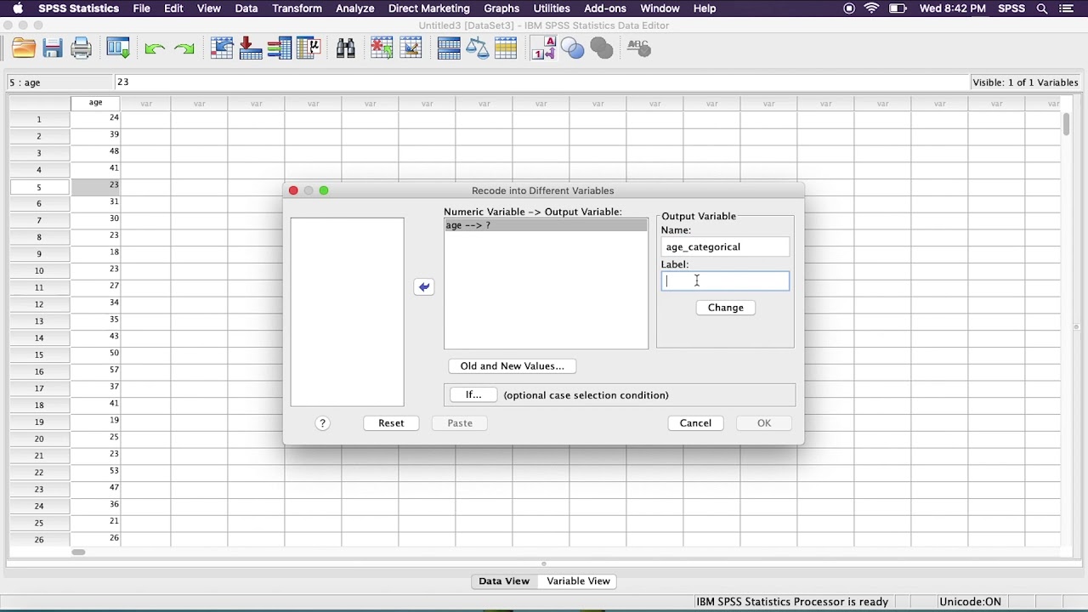Open the Edit menu
1088x612 pixels.
click(x=173, y=8)
